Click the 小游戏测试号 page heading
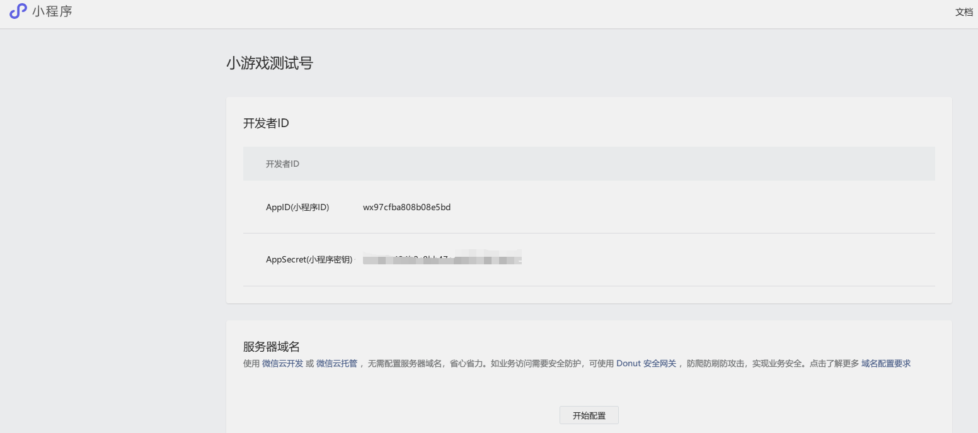978x433 pixels. (x=270, y=63)
